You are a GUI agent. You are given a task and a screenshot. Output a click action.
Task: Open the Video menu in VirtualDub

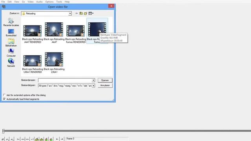pyautogui.click(x=31, y=2)
